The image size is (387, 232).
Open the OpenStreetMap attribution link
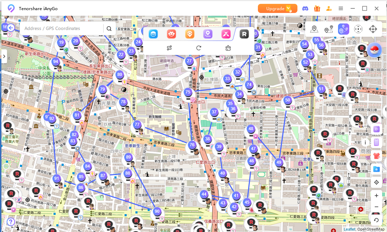pyautogui.click(x=371, y=229)
